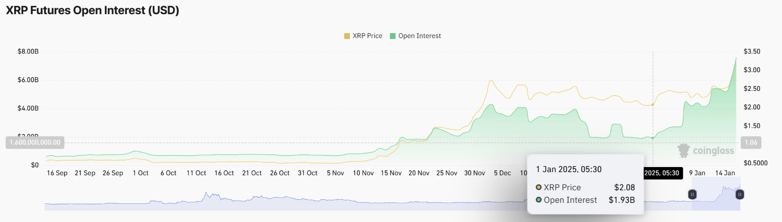Click the tooltip date header 1 Jan 2025

coord(568,169)
